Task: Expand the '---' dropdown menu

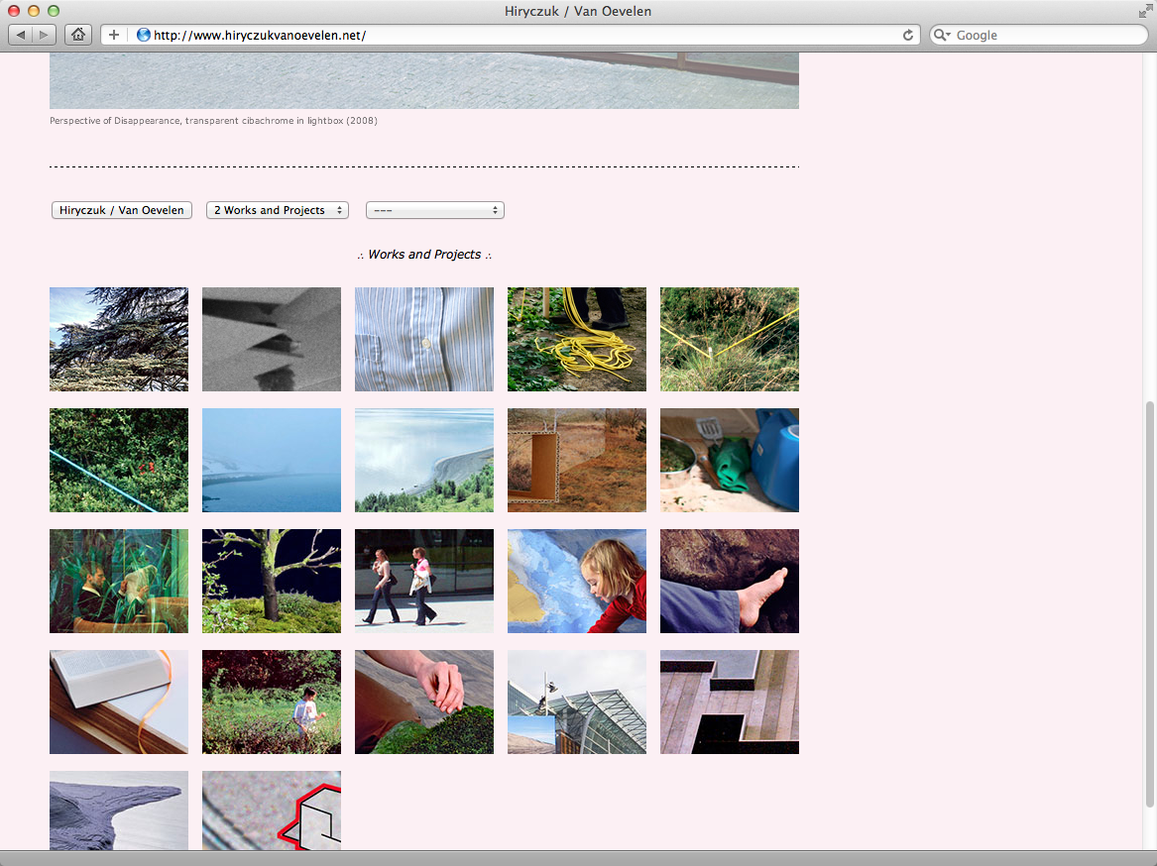Action: tap(434, 210)
